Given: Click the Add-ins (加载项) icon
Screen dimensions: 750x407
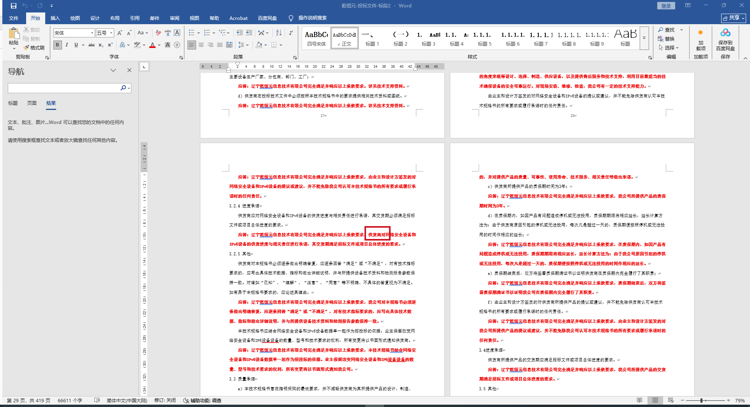Looking at the screenshot, I should coord(700,39).
